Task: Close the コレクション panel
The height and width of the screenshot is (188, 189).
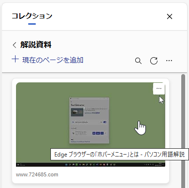Action: 170,16
